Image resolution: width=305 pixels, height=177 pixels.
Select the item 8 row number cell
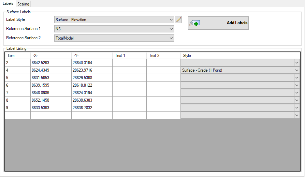click(x=17, y=100)
